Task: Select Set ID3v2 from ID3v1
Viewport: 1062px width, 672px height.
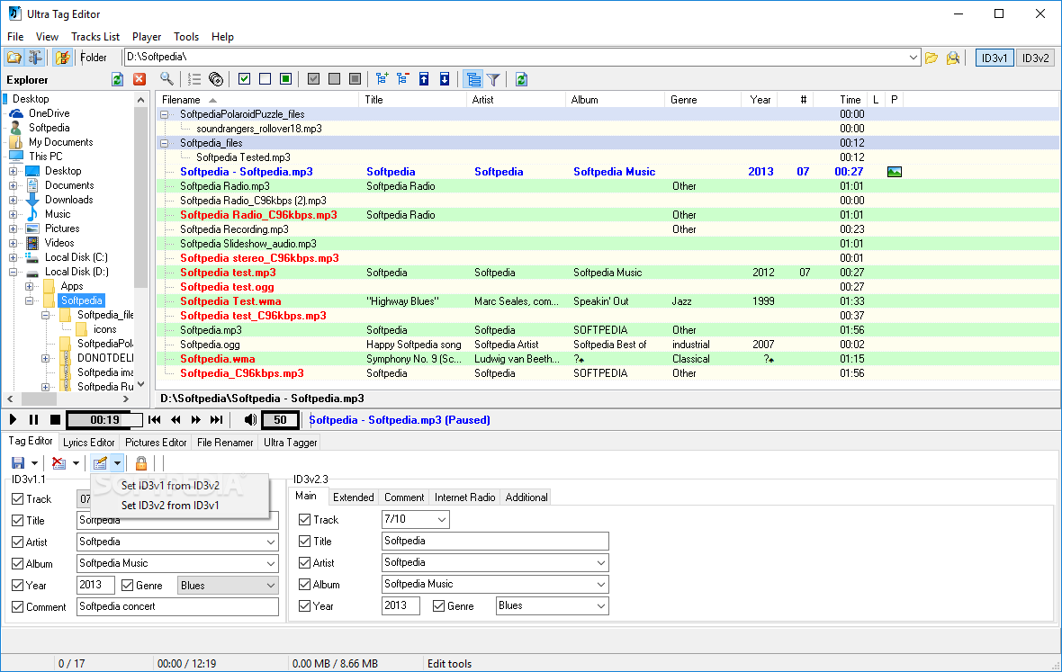Action: 170,505
